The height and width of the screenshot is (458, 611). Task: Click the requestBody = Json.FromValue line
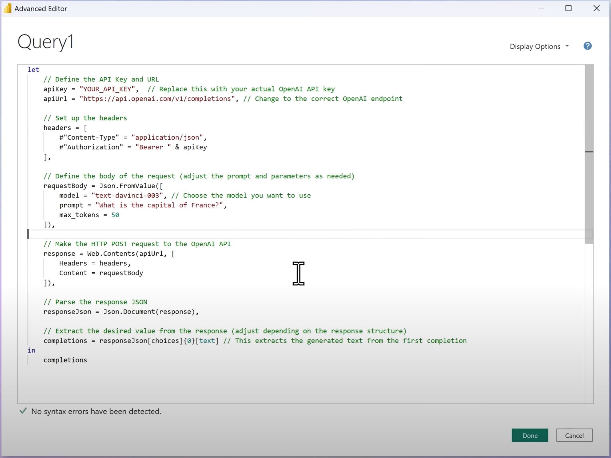click(103, 186)
